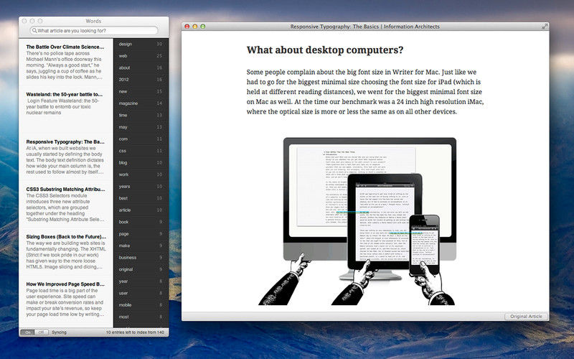Select the 'time' keyword row
This screenshot has height=359, width=574.
(141, 115)
